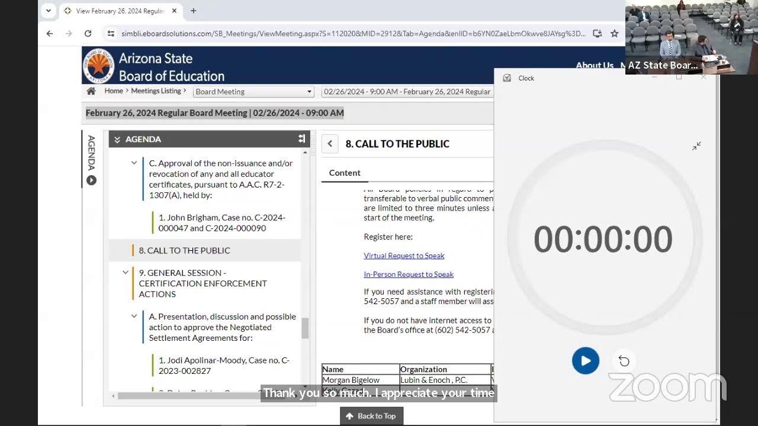Reload the current page

pos(88,34)
